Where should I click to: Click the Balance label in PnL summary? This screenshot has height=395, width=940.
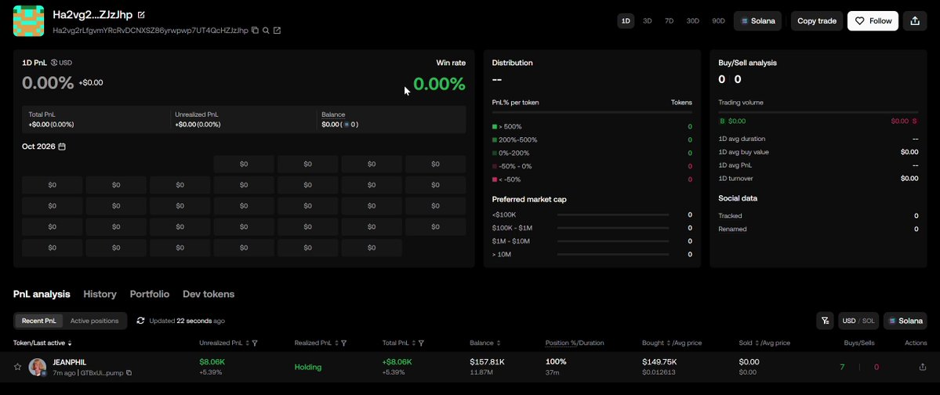click(333, 114)
